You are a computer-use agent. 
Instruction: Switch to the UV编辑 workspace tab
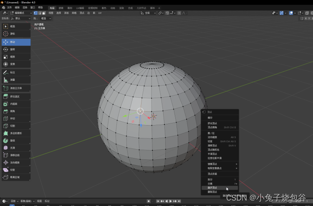80,8
